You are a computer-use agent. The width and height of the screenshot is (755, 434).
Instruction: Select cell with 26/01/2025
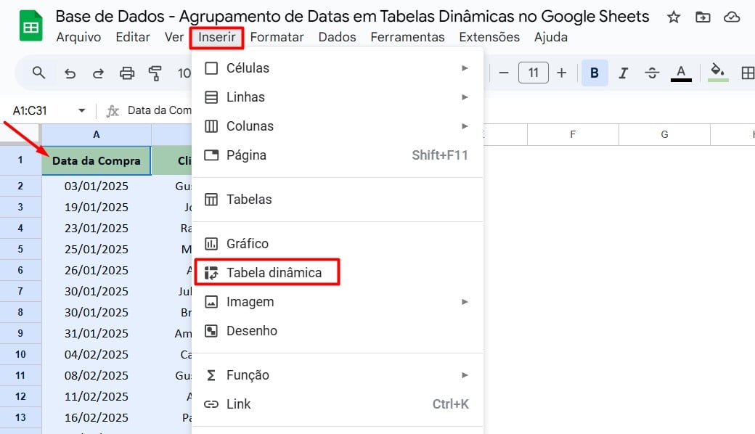(97, 270)
